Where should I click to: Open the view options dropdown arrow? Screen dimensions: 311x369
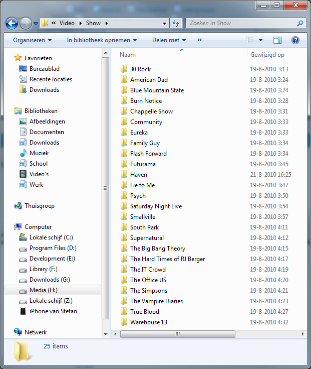click(x=260, y=40)
